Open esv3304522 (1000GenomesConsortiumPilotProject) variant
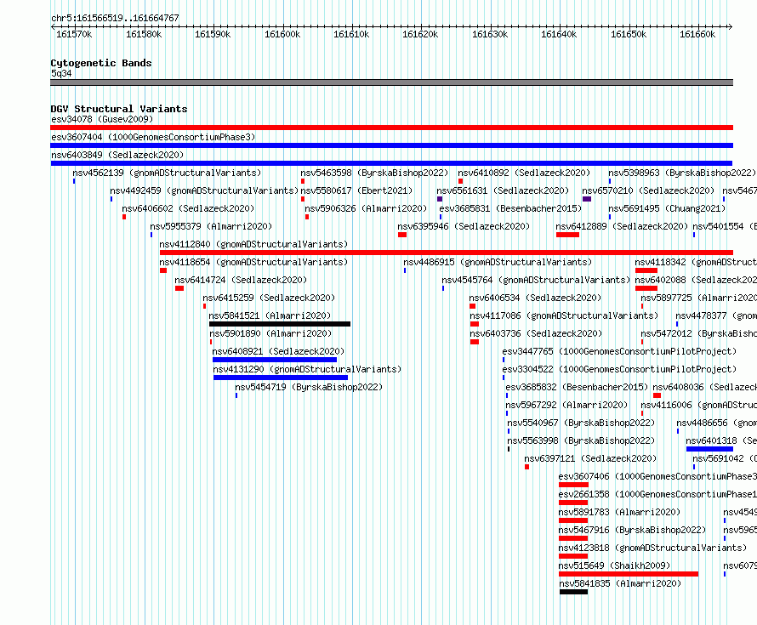Image resolution: width=757 pixels, height=625 pixels. (619, 369)
